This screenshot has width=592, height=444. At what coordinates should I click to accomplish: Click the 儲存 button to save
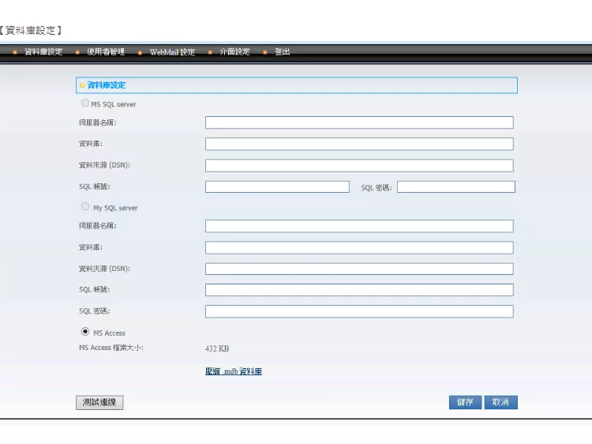point(465,402)
